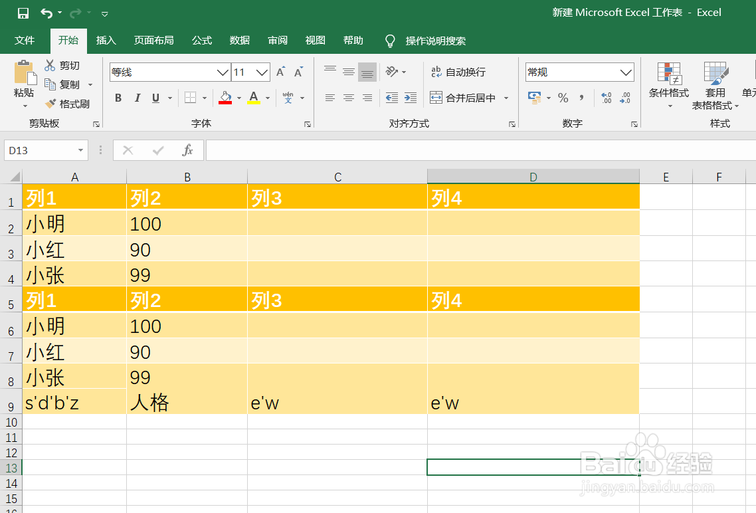
Task: Click the phonetic guide wén icon
Action: [288, 98]
